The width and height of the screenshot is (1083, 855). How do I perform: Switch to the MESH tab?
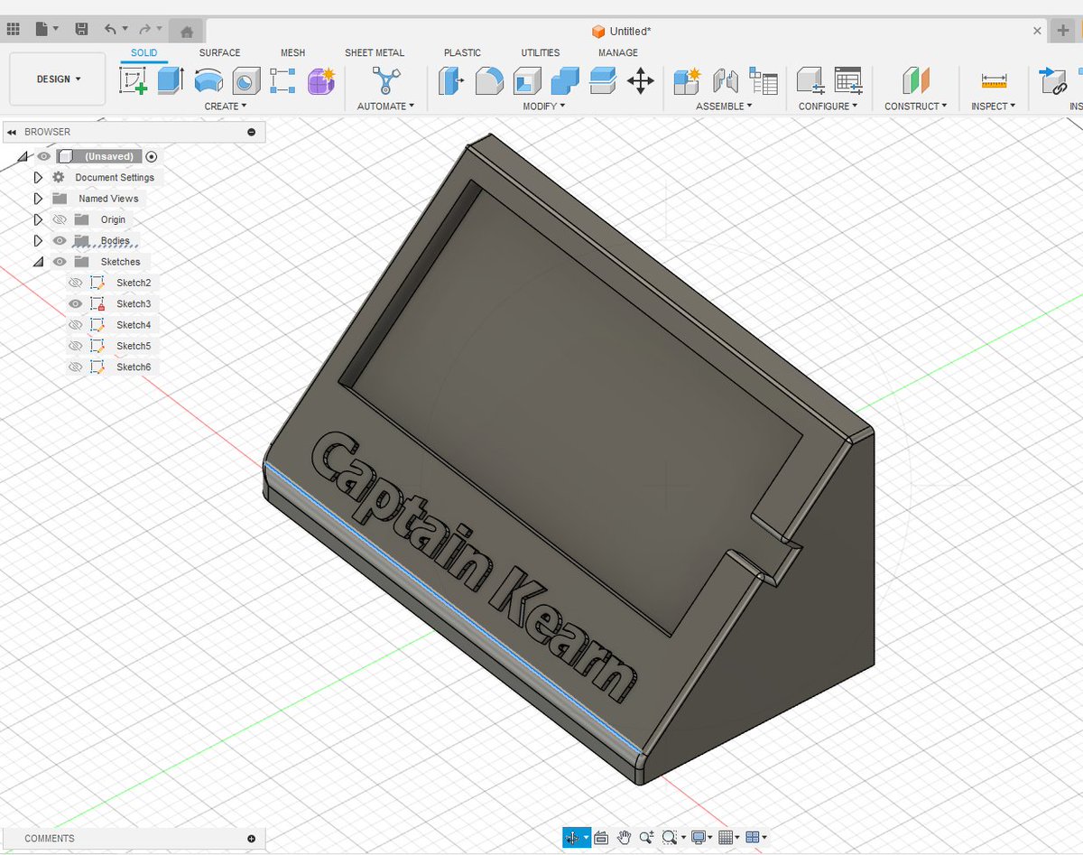pos(292,52)
